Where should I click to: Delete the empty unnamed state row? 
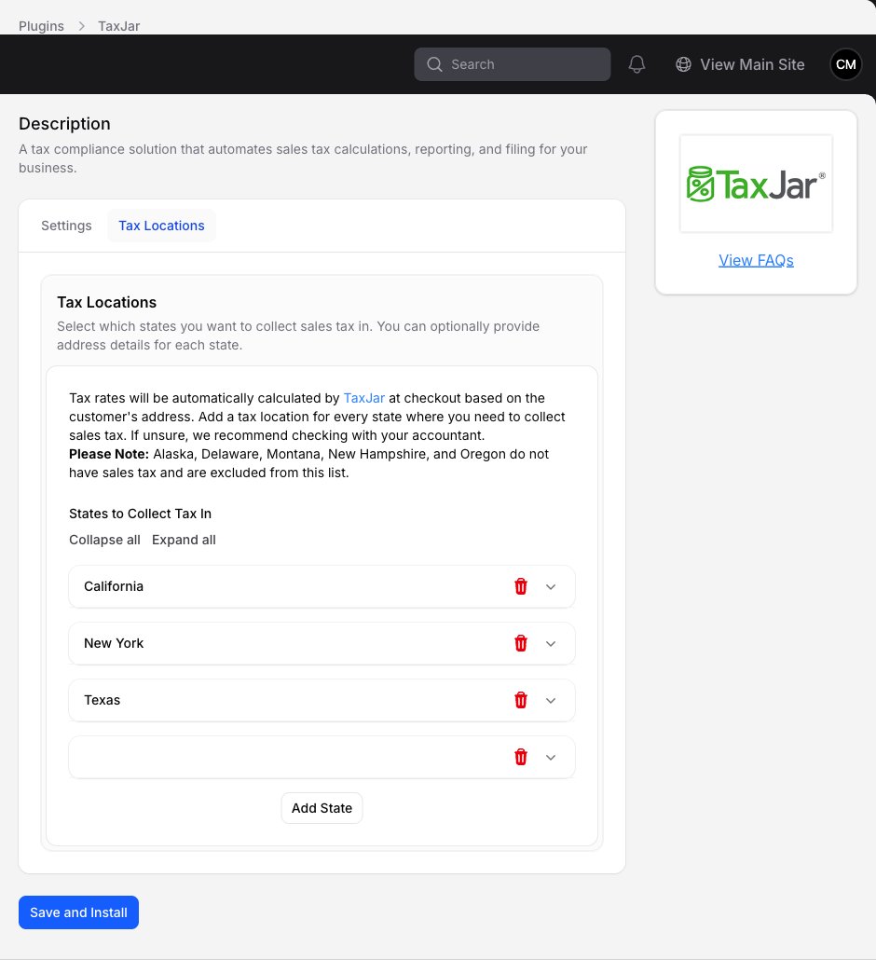[x=520, y=757]
